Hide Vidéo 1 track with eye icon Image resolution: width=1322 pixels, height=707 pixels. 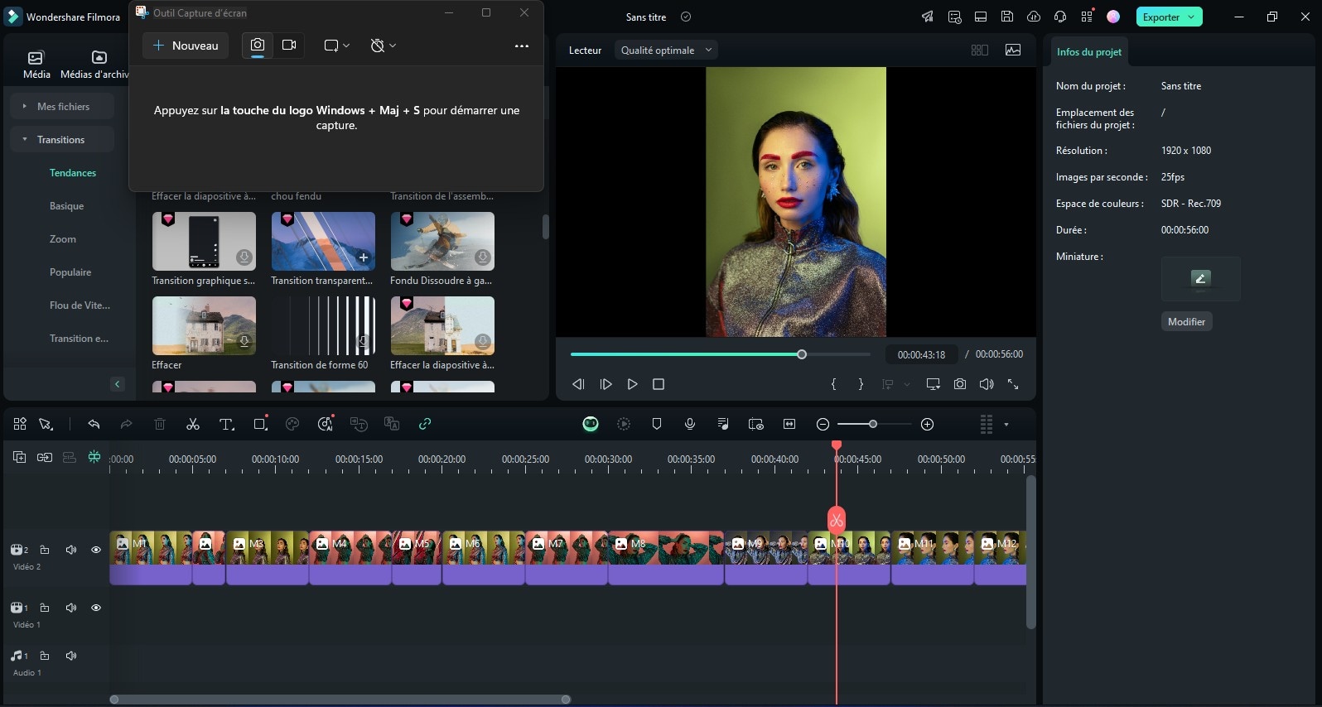[x=96, y=608]
